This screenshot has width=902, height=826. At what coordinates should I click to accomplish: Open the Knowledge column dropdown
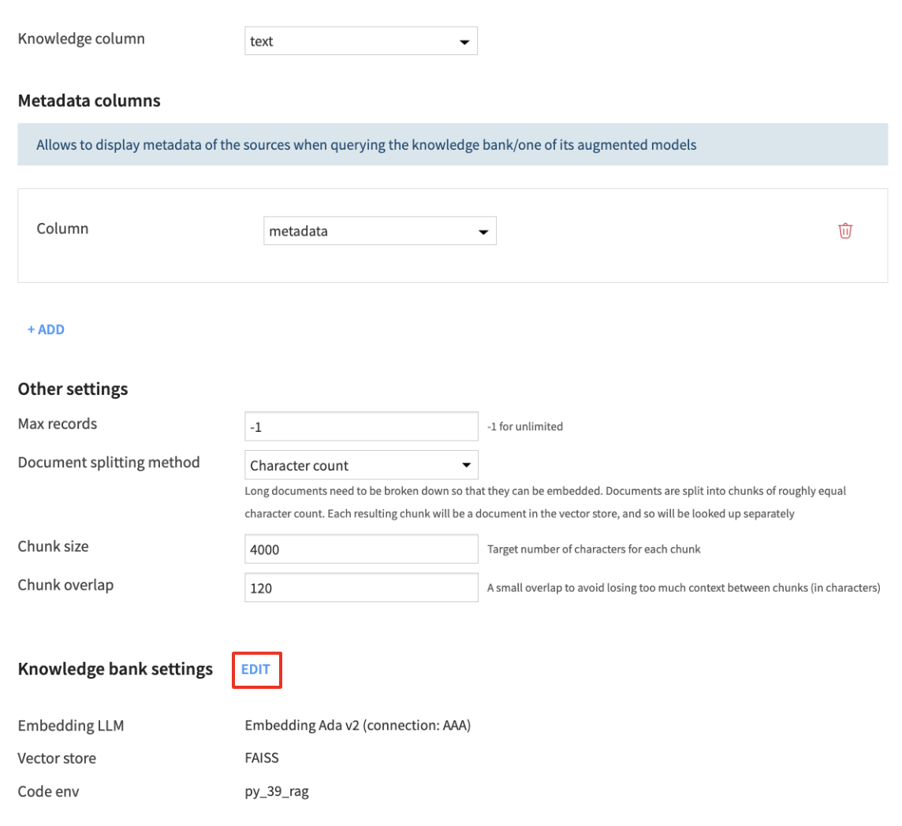[360, 41]
